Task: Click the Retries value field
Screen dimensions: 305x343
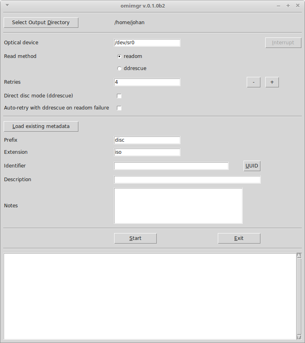Action: click(147, 82)
